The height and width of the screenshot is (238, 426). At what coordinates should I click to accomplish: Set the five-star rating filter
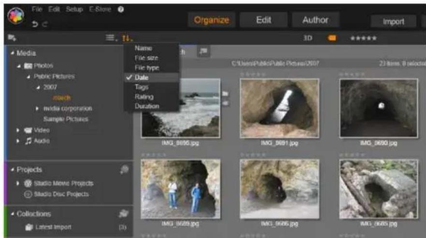[364, 38]
